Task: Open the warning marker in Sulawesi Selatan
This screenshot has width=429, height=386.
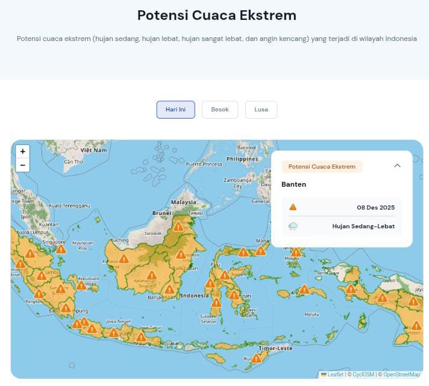Action: point(216,303)
